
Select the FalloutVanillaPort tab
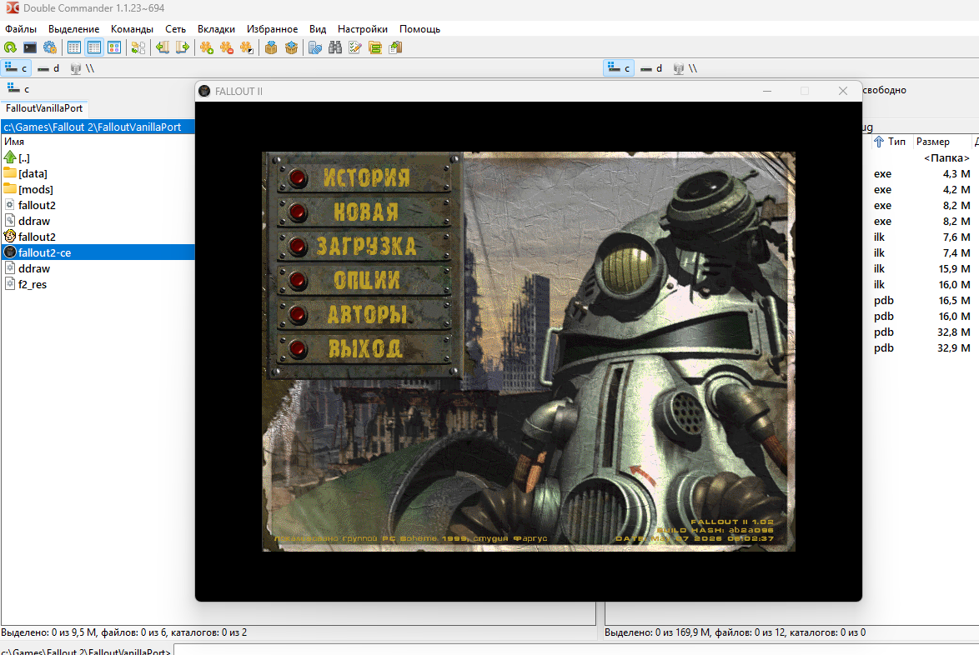click(44, 108)
